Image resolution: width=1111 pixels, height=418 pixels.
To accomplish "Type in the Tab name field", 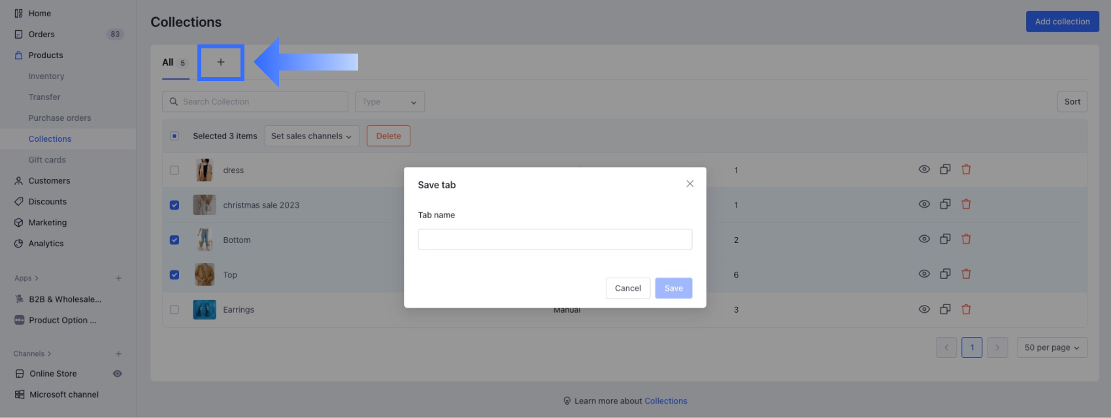I will (x=555, y=239).
